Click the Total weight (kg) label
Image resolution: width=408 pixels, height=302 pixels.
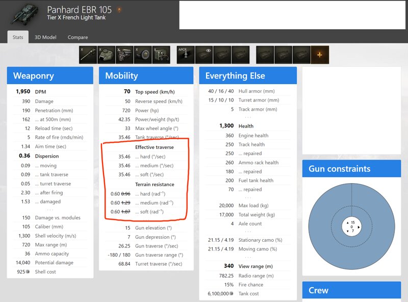click(x=257, y=215)
